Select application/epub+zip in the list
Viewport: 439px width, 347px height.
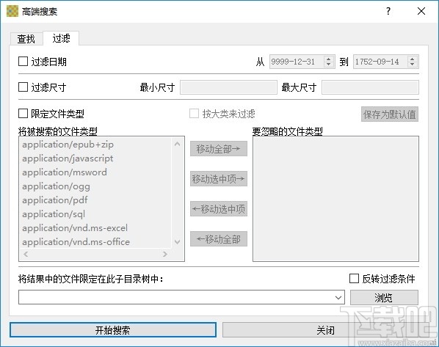coord(96,145)
